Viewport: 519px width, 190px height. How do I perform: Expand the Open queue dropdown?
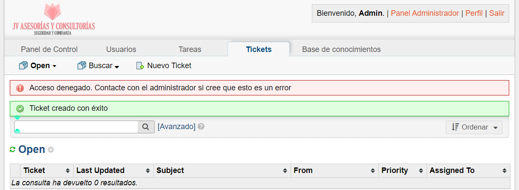(x=38, y=66)
